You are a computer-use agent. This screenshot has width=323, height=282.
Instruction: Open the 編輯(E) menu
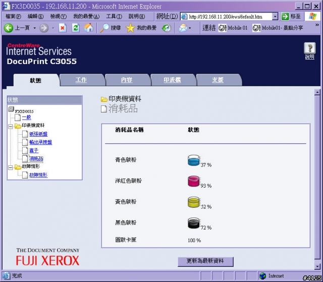tap(36, 17)
